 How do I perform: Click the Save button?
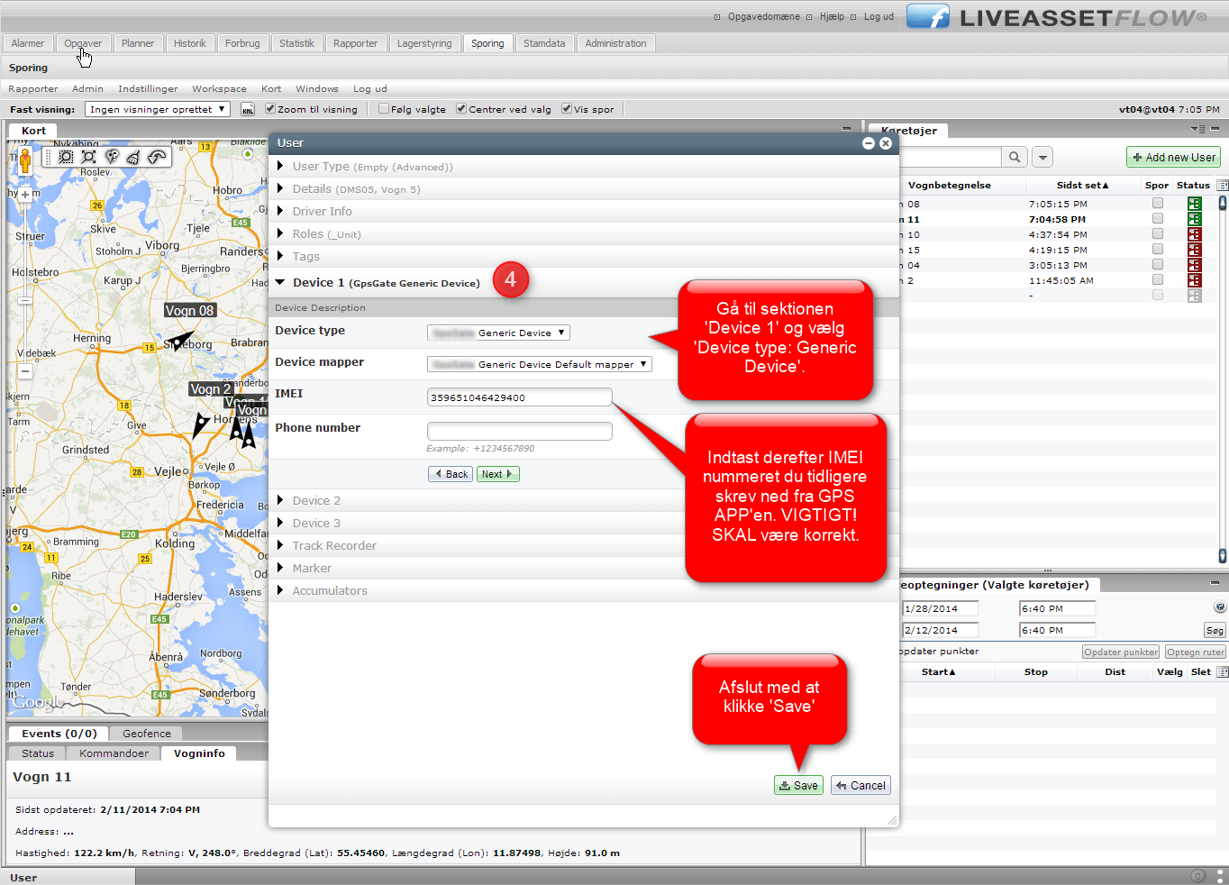[x=798, y=785]
